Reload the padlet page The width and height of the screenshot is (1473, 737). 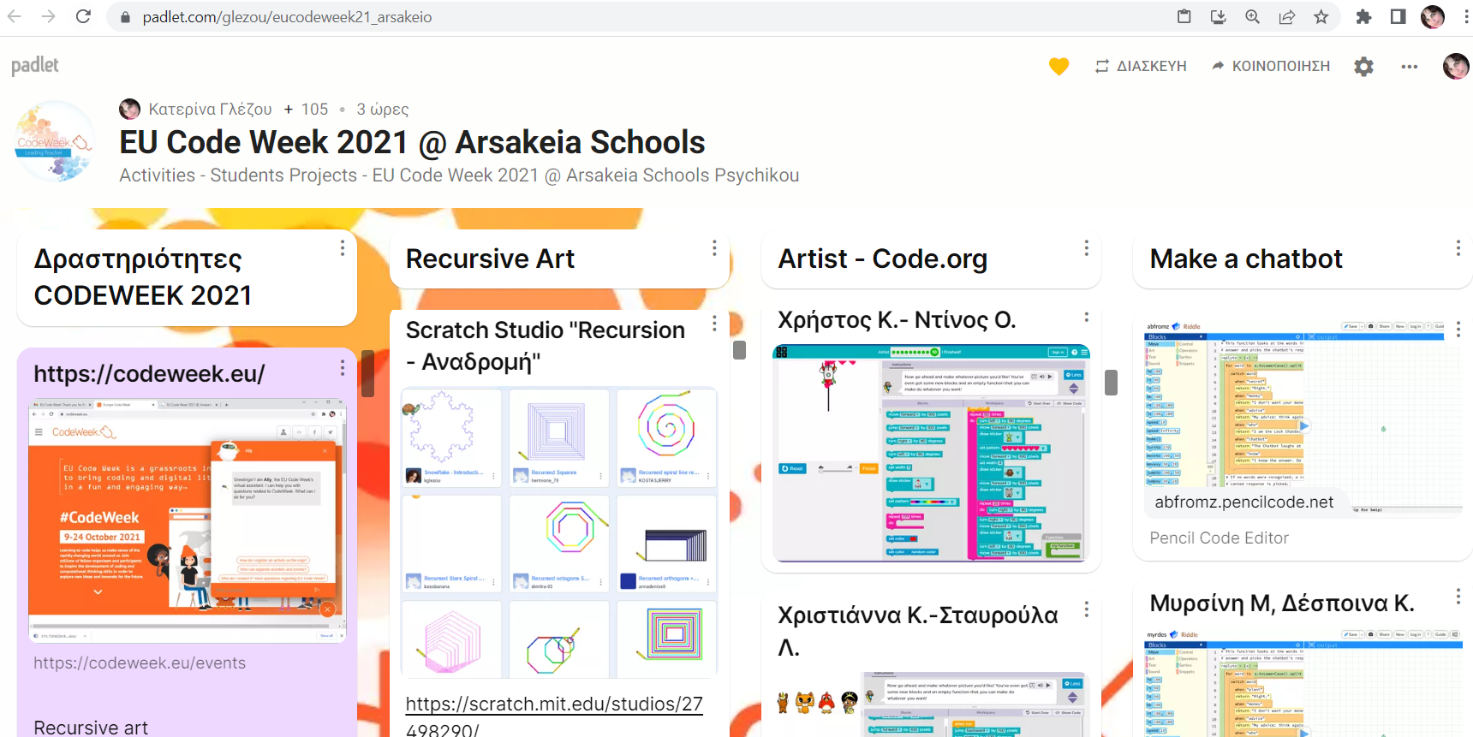(83, 16)
